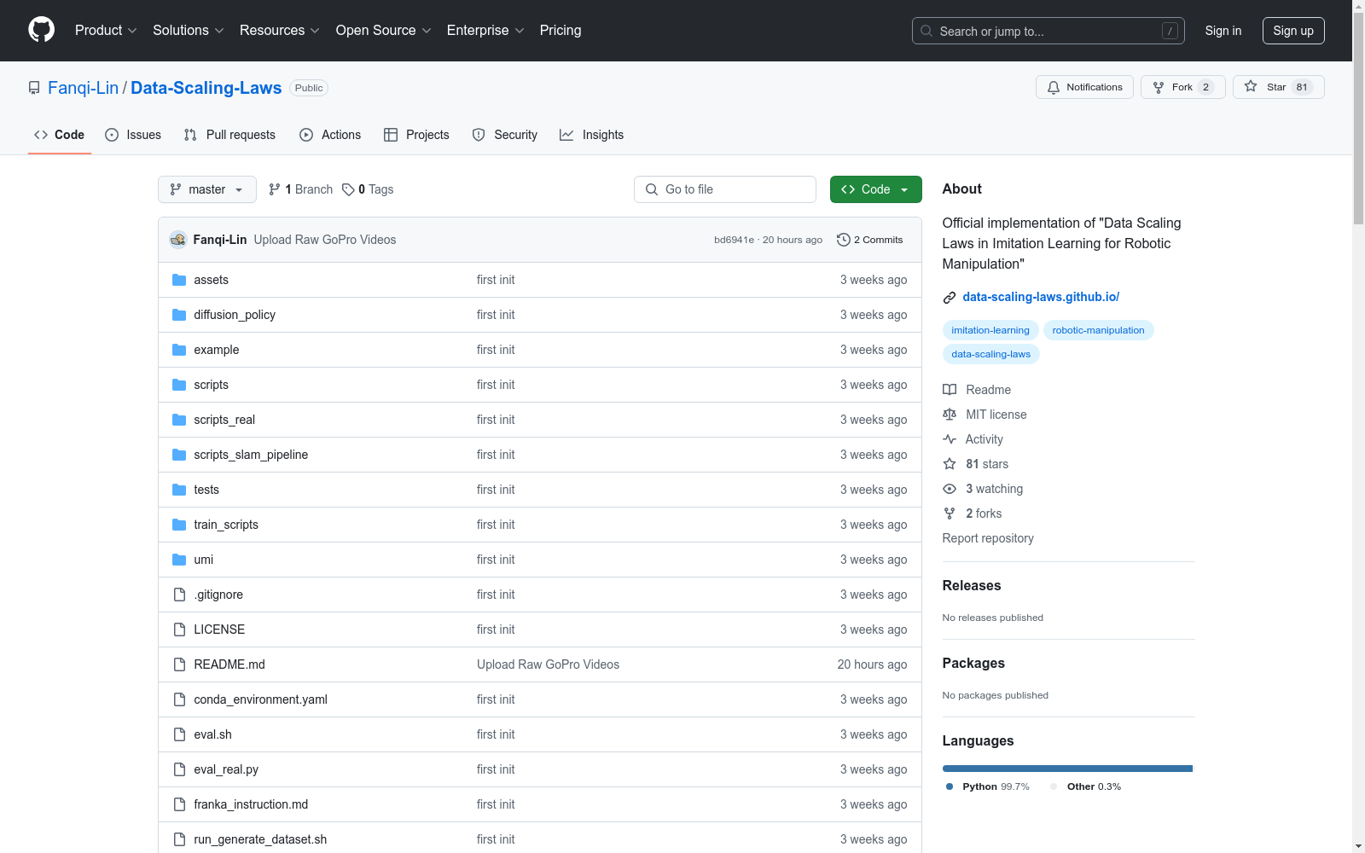Open the data-scaling-laws.github.io link

coord(1040,297)
